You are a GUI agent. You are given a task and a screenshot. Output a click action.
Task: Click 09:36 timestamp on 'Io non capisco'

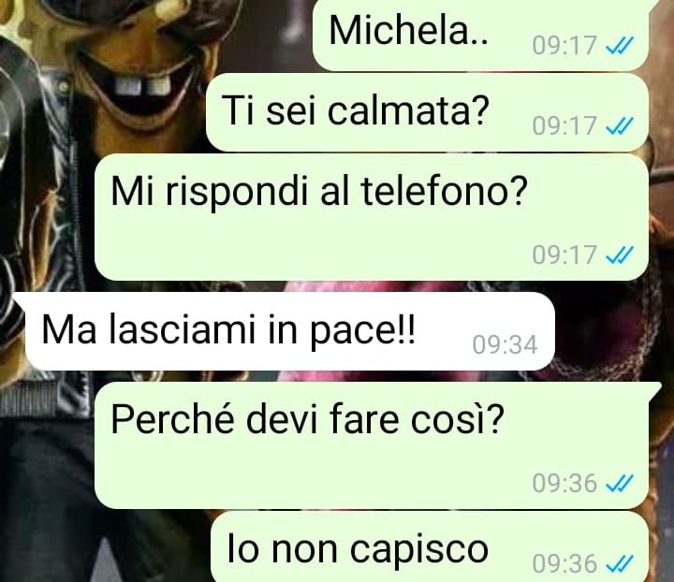(564, 563)
